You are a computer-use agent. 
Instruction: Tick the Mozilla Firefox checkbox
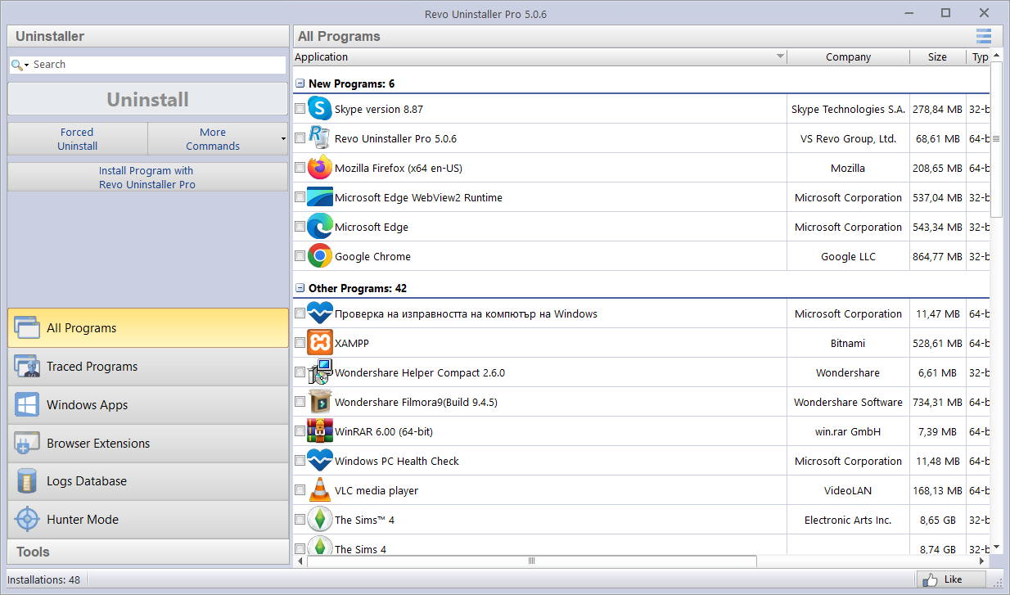(300, 168)
